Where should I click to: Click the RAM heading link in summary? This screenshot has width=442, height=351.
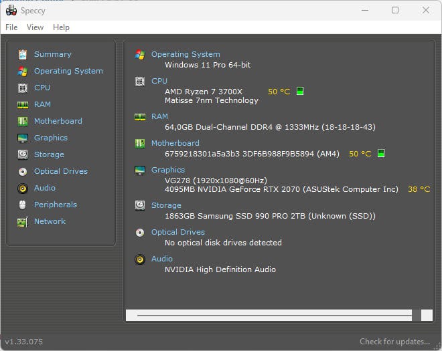tap(159, 116)
